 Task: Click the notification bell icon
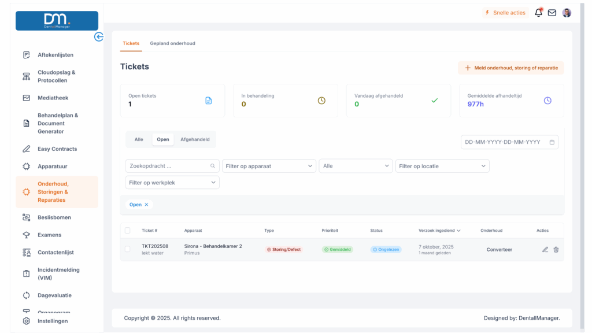538,13
